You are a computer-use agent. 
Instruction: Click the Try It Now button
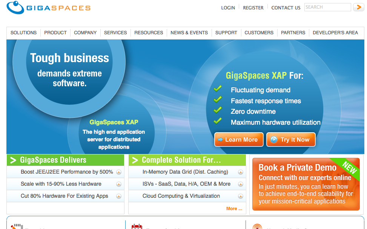(x=291, y=139)
